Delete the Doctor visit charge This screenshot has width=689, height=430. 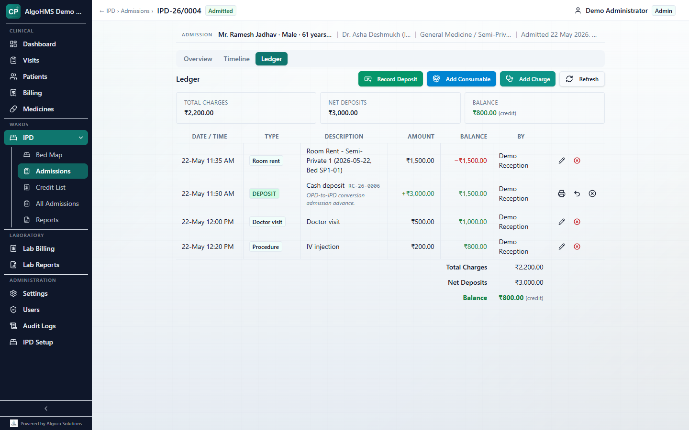577,222
